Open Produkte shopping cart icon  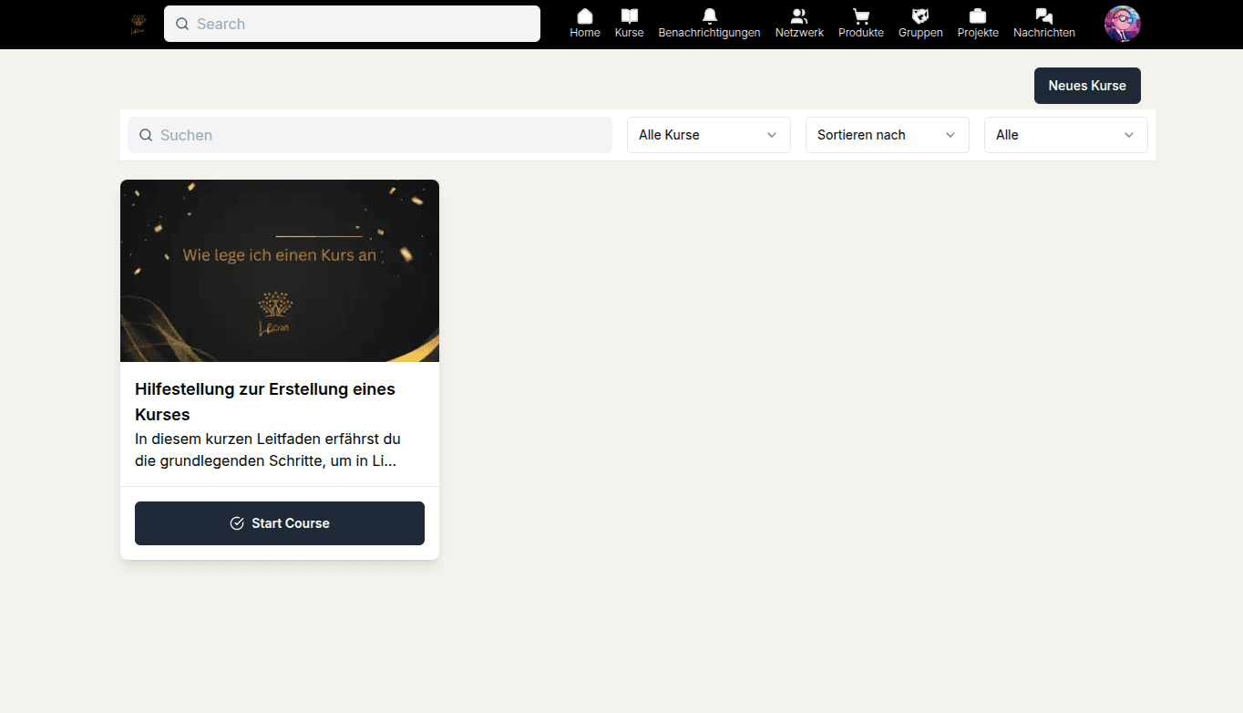(860, 16)
